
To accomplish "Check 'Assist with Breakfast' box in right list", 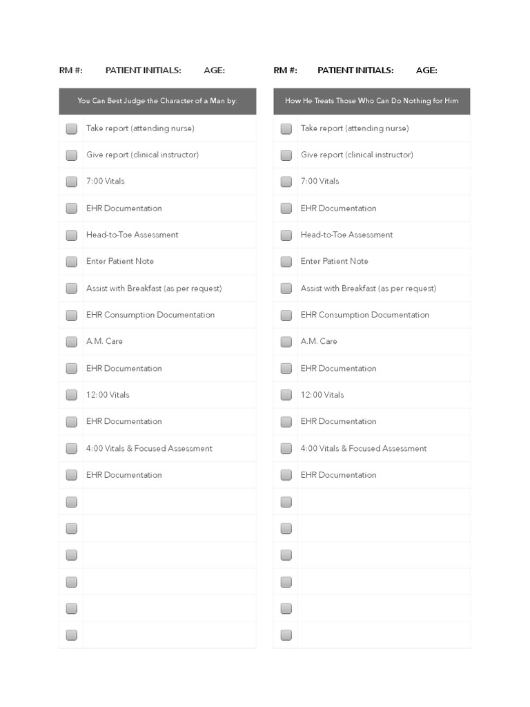I will click(286, 289).
